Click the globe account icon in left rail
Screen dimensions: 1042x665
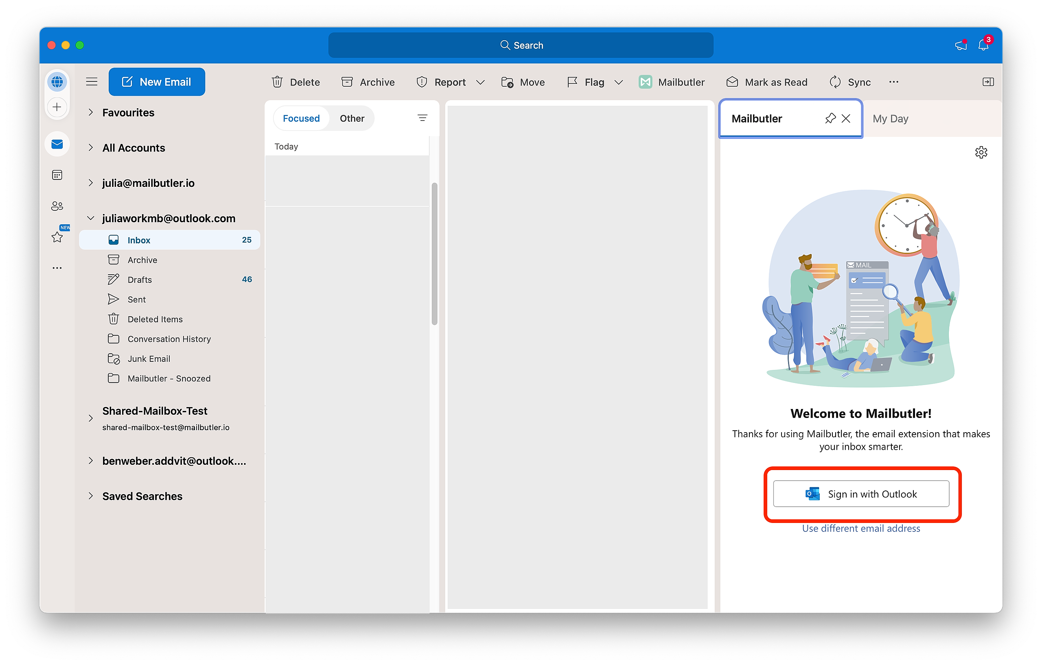click(x=57, y=82)
